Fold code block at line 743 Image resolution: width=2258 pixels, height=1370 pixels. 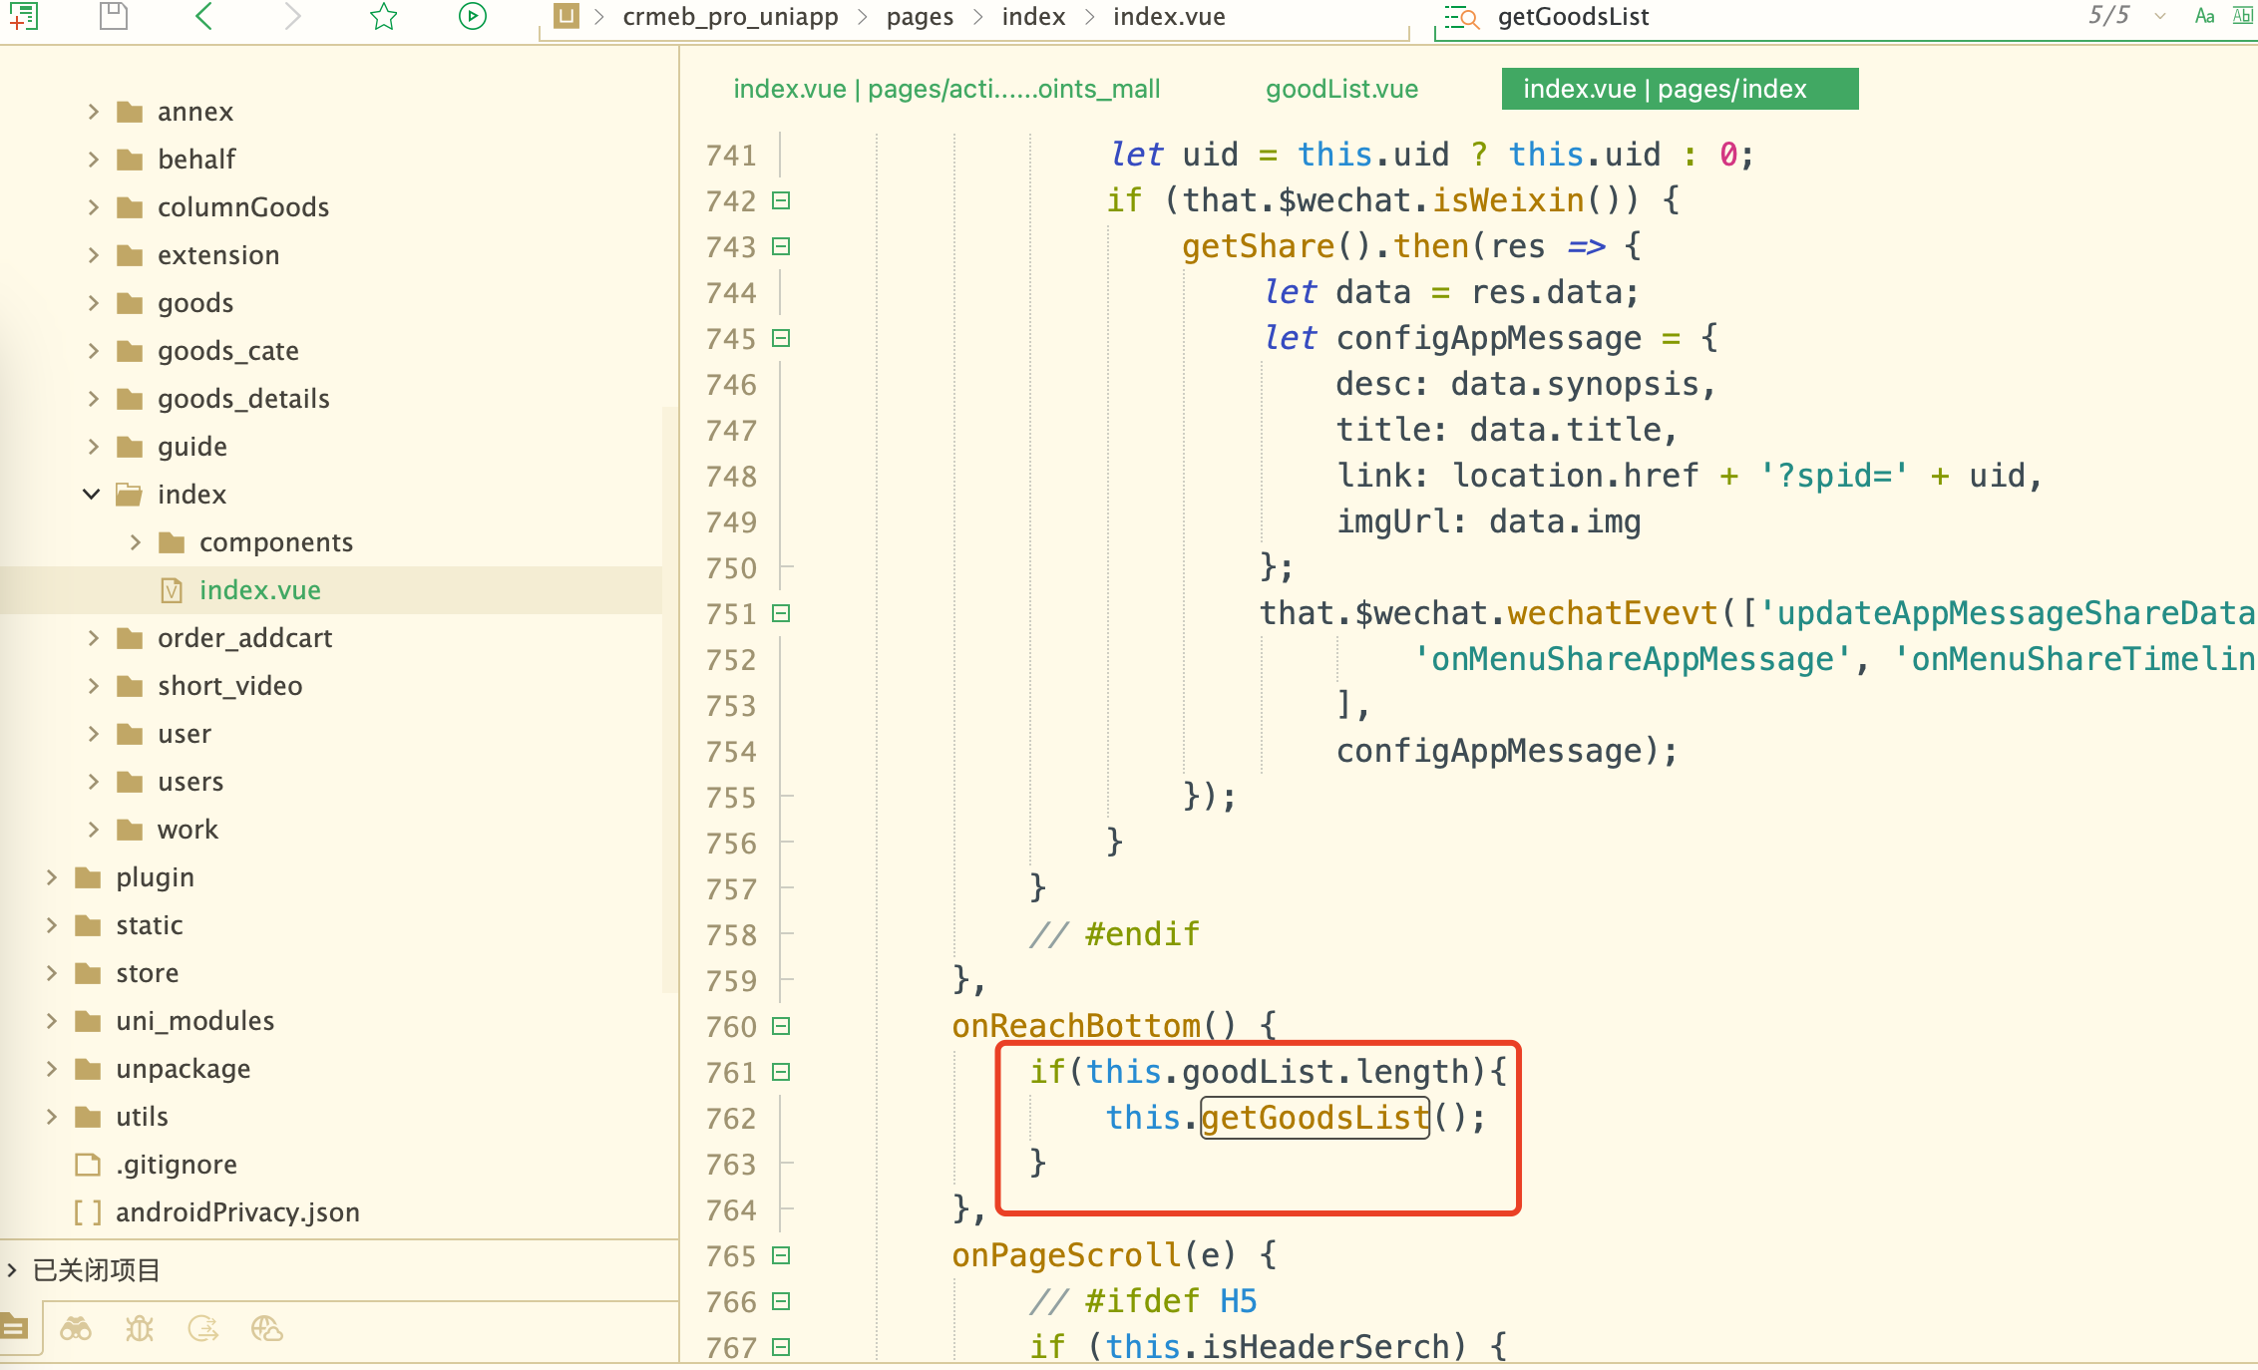(x=782, y=246)
